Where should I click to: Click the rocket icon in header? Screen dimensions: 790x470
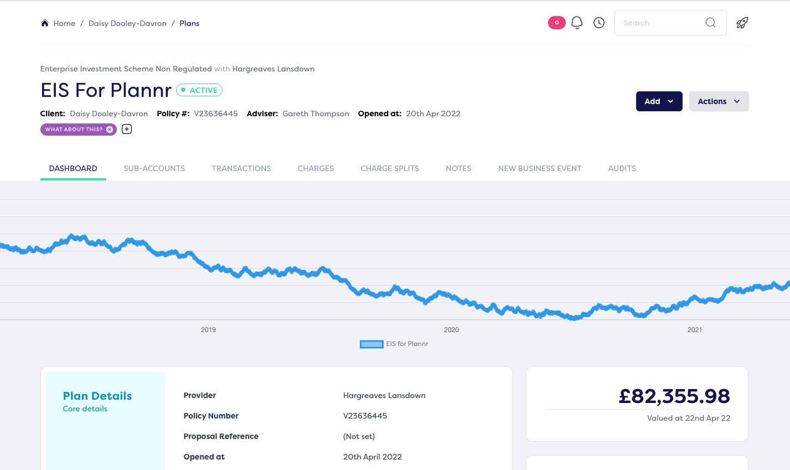(742, 23)
